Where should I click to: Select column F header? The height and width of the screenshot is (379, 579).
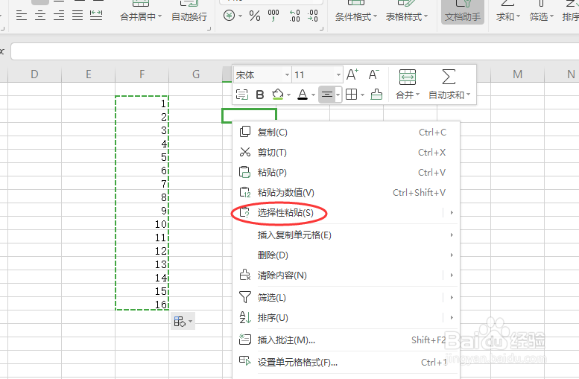click(142, 74)
